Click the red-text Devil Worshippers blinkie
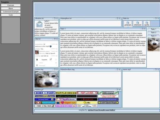160x120 pixels. point(108,96)
